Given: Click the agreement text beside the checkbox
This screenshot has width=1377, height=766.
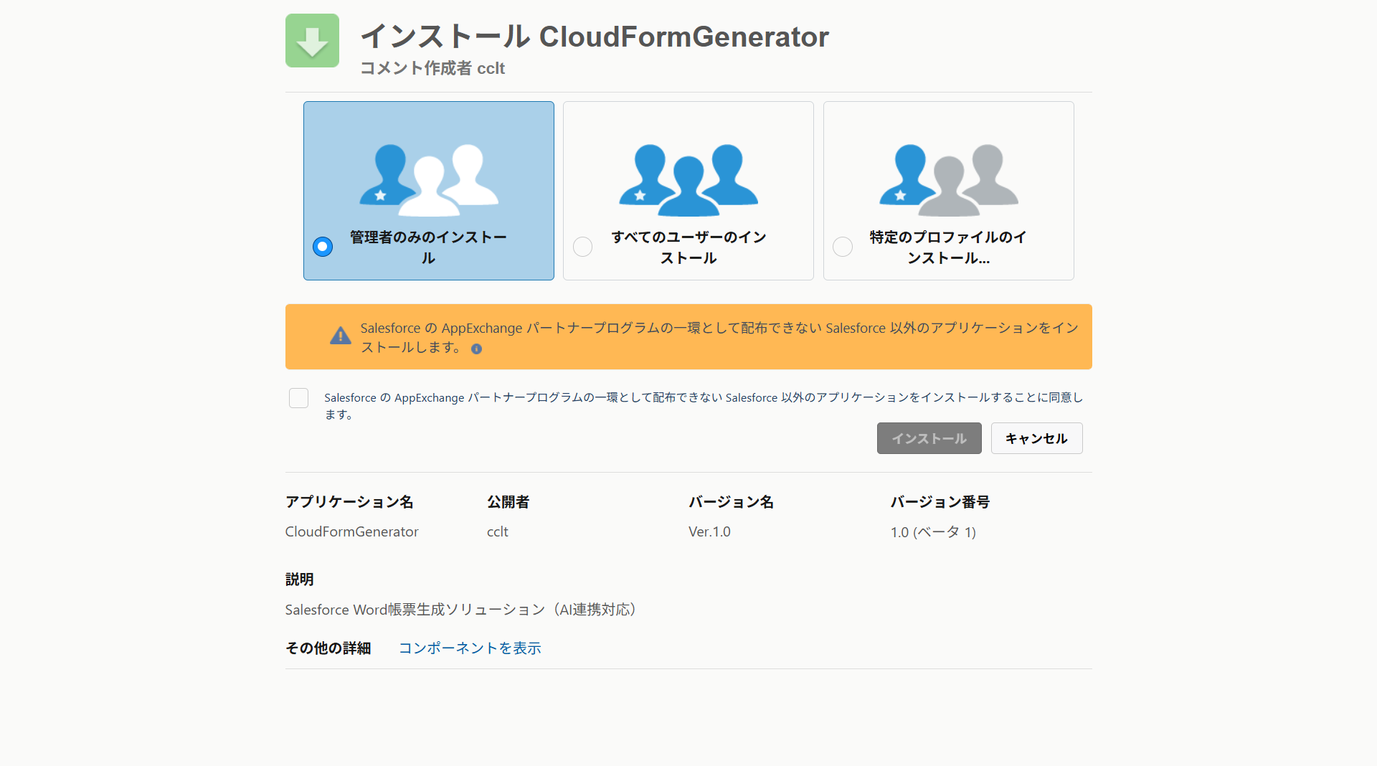Looking at the screenshot, I should (704, 406).
